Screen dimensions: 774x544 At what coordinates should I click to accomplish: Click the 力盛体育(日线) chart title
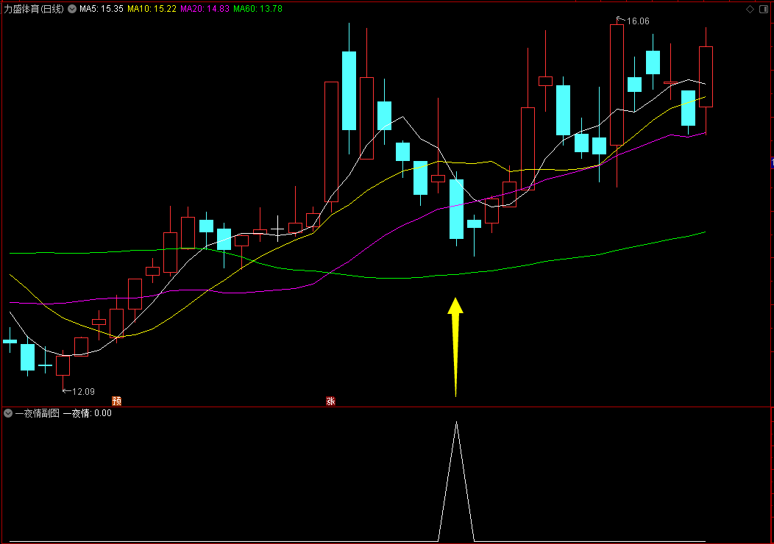point(34,9)
